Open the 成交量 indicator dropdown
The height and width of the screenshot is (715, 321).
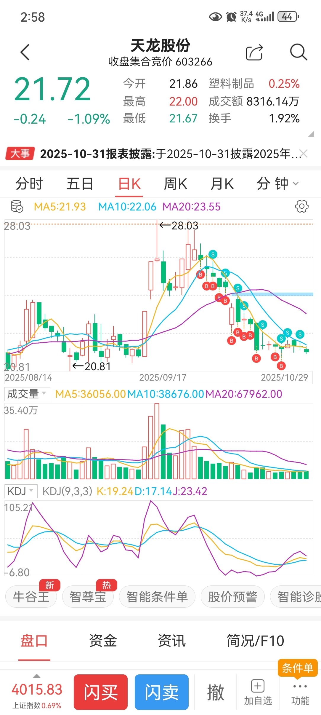(27, 394)
